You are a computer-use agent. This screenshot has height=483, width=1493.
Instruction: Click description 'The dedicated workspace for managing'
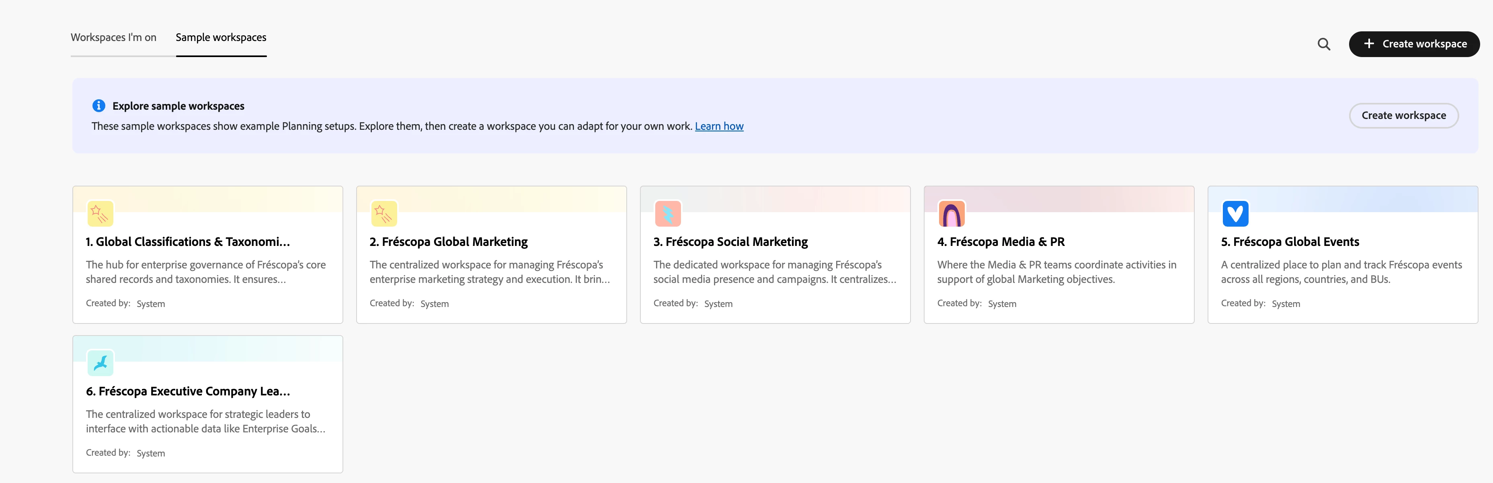point(774,272)
